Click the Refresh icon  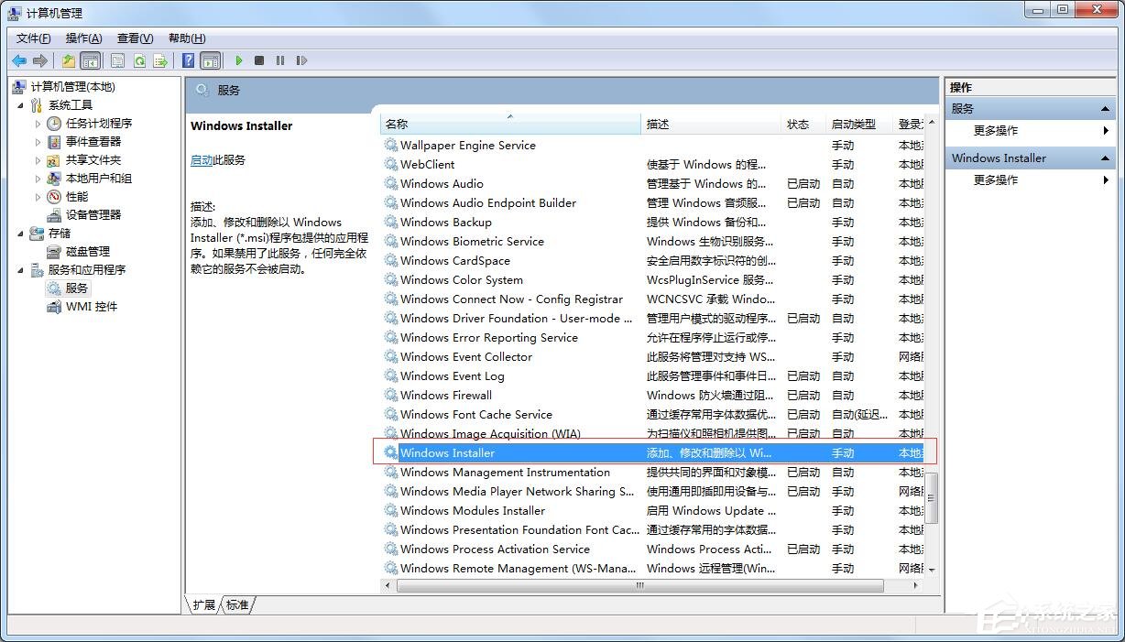pyautogui.click(x=139, y=60)
